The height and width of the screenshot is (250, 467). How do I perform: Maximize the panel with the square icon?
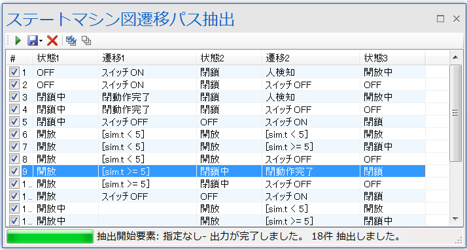(440, 19)
